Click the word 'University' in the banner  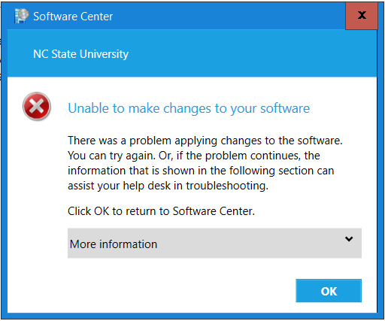105,54
